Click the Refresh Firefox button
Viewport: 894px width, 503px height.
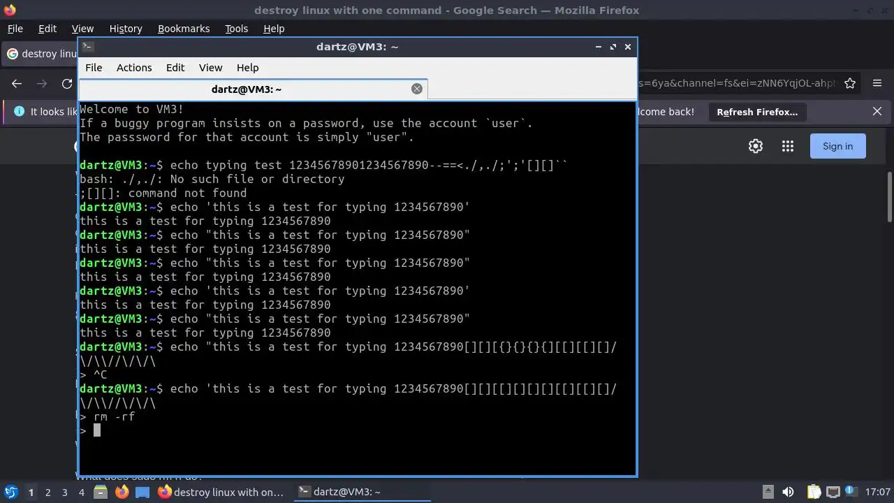click(x=757, y=112)
